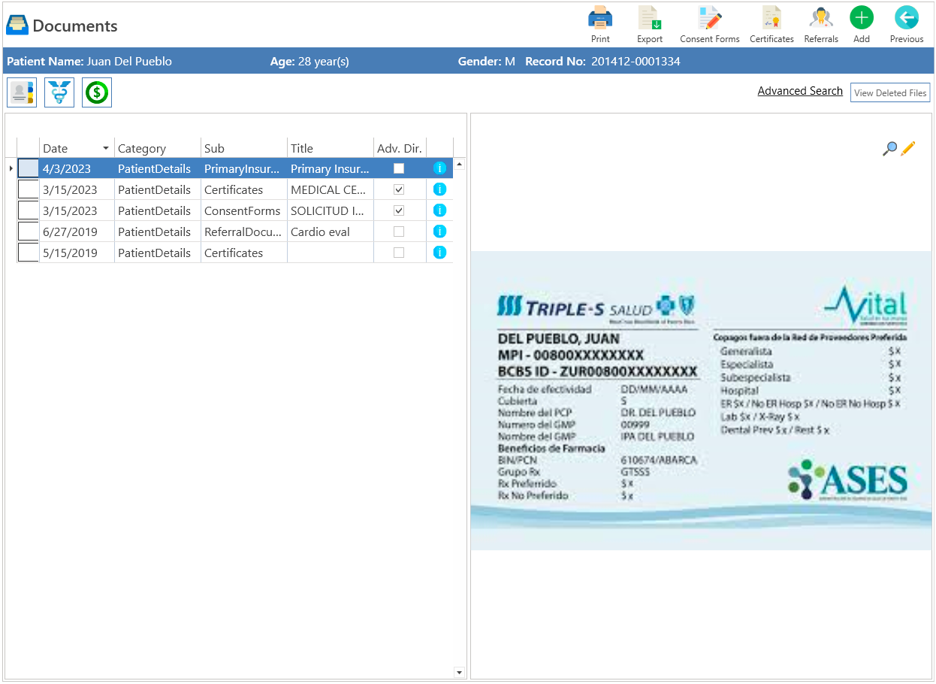Select the Cardio eval title cell
The image size is (936, 684).
coord(331,232)
